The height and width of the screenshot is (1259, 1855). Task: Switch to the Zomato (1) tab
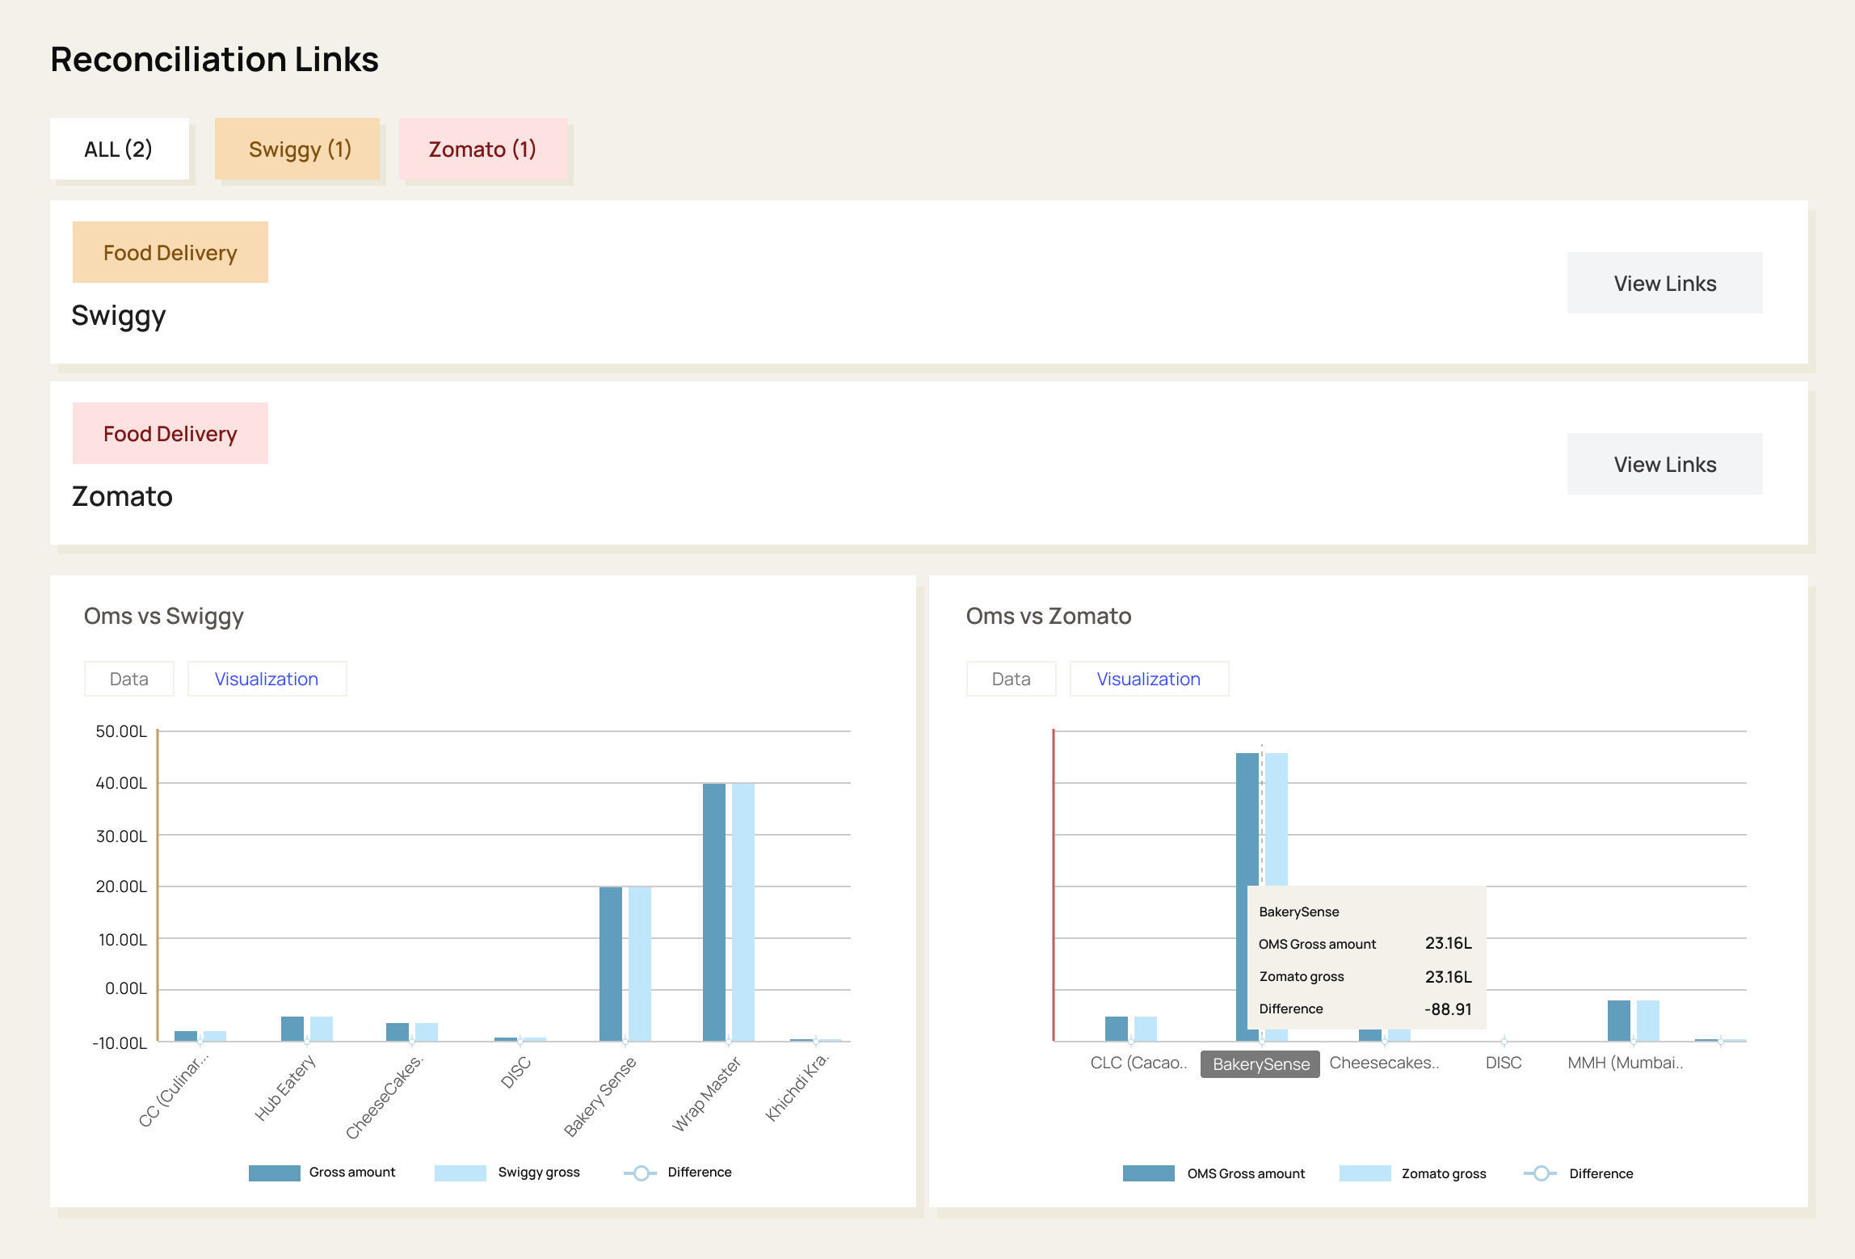(x=482, y=149)
